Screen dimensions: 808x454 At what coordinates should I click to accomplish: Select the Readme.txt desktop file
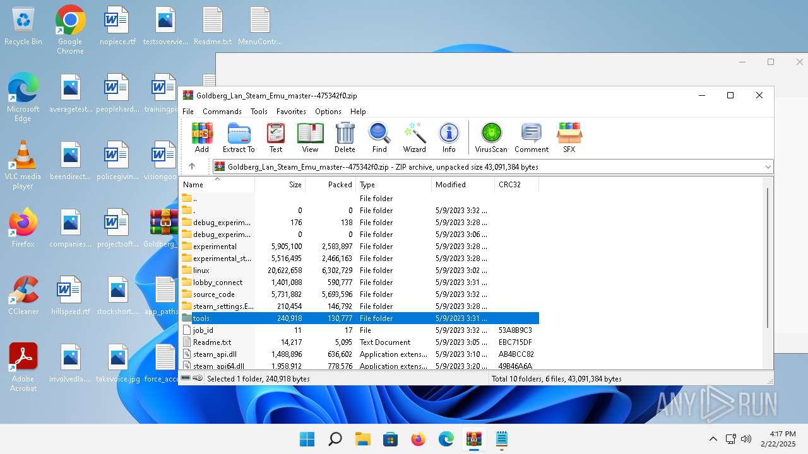point(213,26)
